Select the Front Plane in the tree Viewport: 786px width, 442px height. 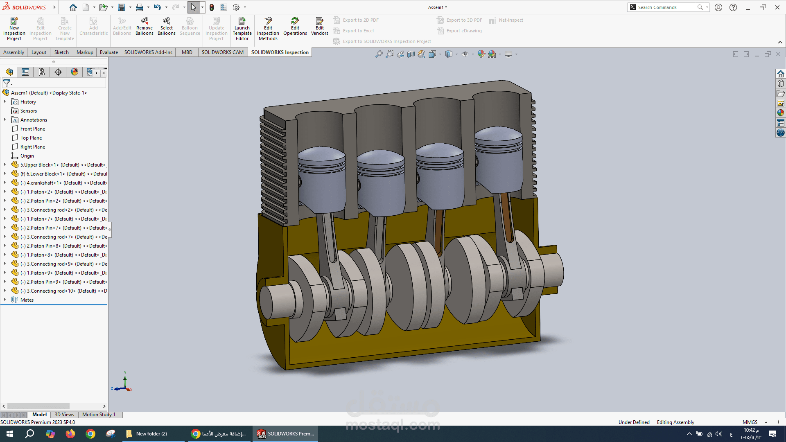tap(32, 129)
